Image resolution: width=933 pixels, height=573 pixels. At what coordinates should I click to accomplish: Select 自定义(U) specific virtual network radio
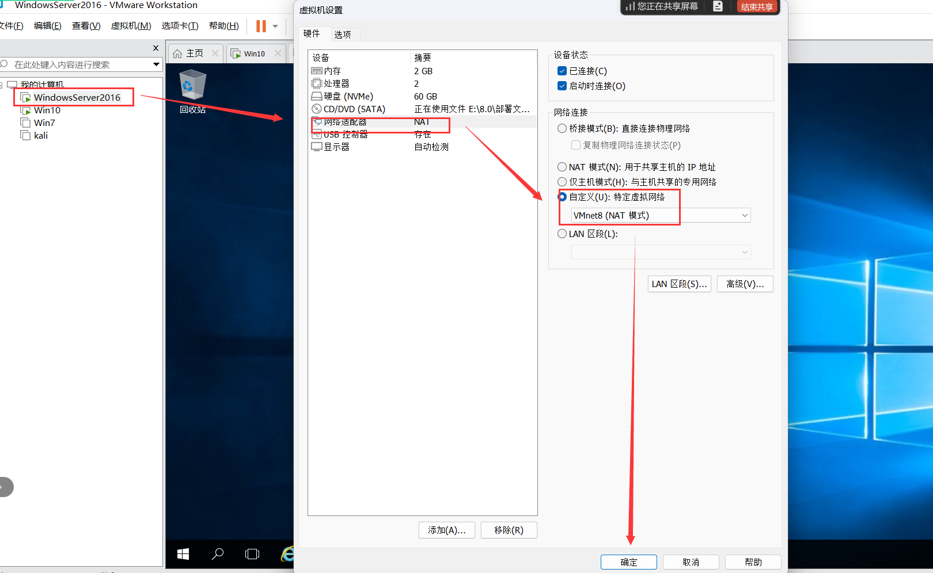click(x=562, y=197)
